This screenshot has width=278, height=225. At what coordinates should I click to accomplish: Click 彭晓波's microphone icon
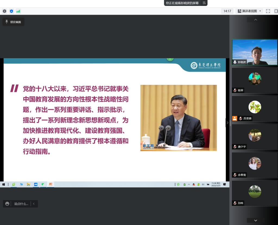[x=235, y=62]
